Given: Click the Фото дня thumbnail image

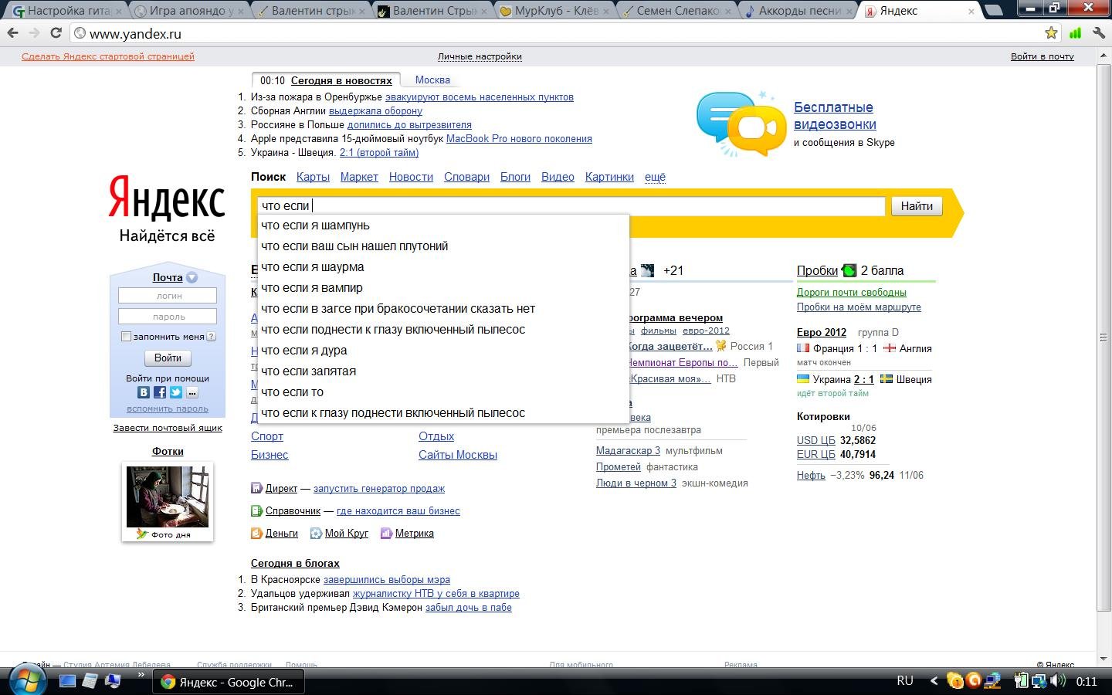Looking at the screenshot, I should coord(168,497).
